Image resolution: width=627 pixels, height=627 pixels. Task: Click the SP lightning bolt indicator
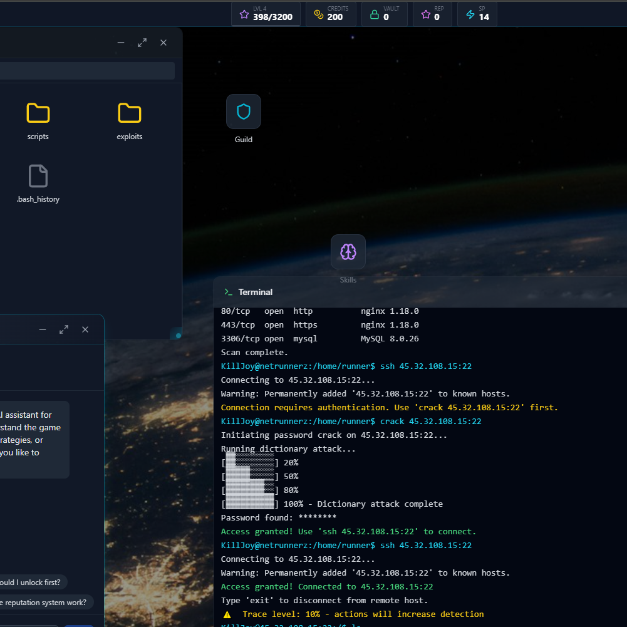click(477, 14)
